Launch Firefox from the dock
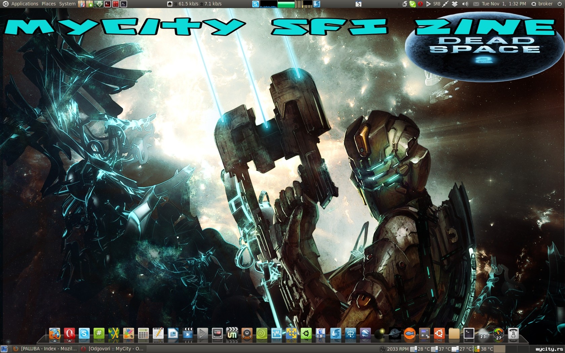The height and width of the screenshot is (353, 565). (54, 334)
